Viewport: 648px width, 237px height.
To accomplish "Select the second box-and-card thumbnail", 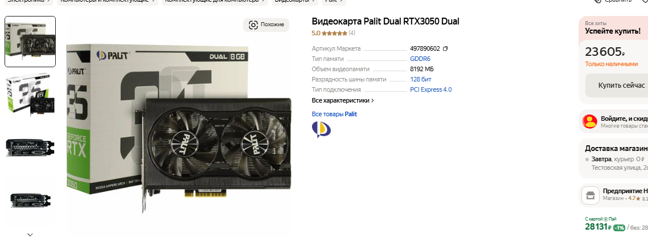I will 30,95.
